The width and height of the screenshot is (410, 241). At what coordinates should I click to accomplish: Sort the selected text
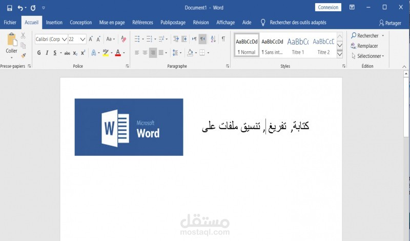click(213, 39)
